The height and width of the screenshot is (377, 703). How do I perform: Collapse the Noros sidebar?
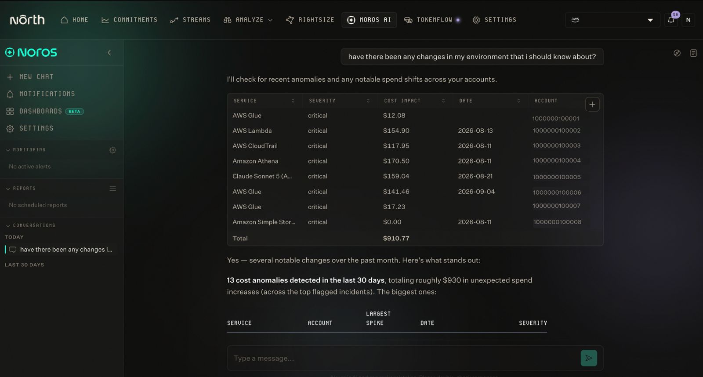[109, 53]
